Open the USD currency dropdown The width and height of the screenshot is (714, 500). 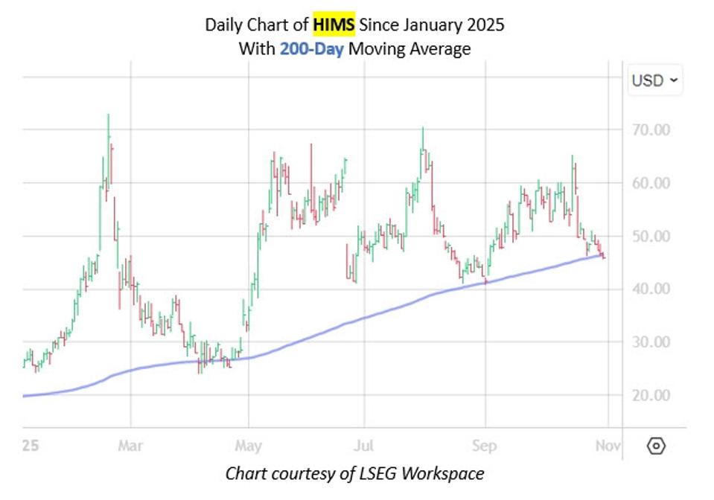click(654, 80)
